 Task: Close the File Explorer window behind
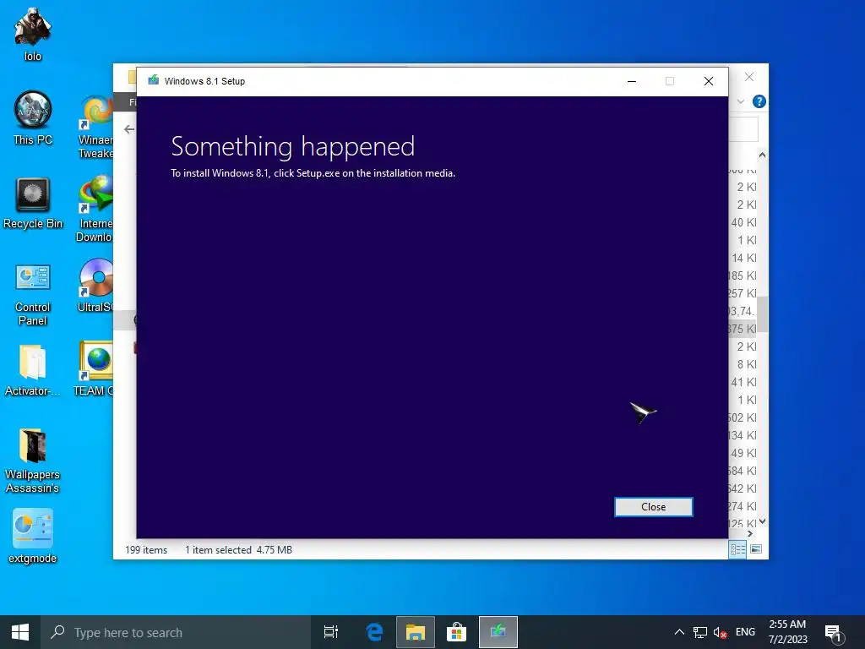tap(748, 77)
